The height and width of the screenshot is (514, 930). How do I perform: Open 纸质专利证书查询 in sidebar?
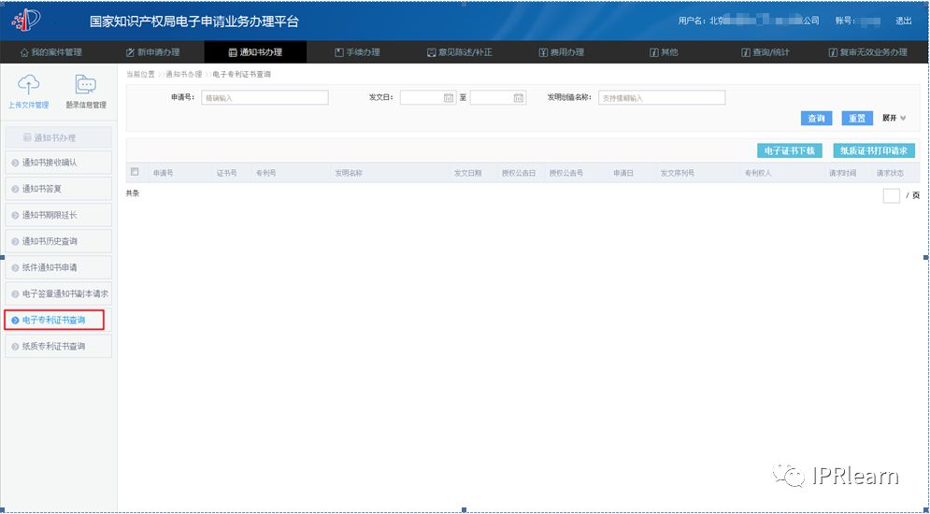coord(58,346)
